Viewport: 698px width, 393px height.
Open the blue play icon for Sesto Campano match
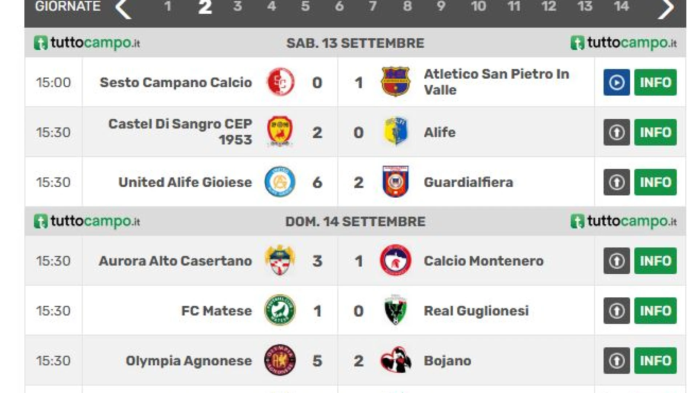617,83
